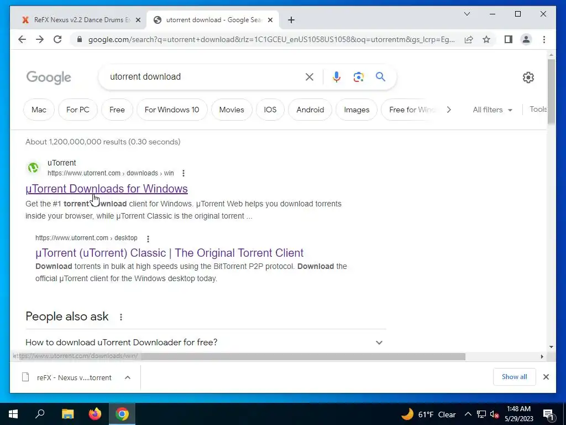Start voice search with microphone icon

point(337,76)
